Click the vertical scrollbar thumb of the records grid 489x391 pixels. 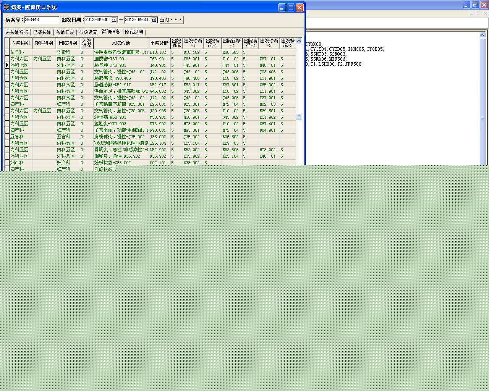(299, 117)
